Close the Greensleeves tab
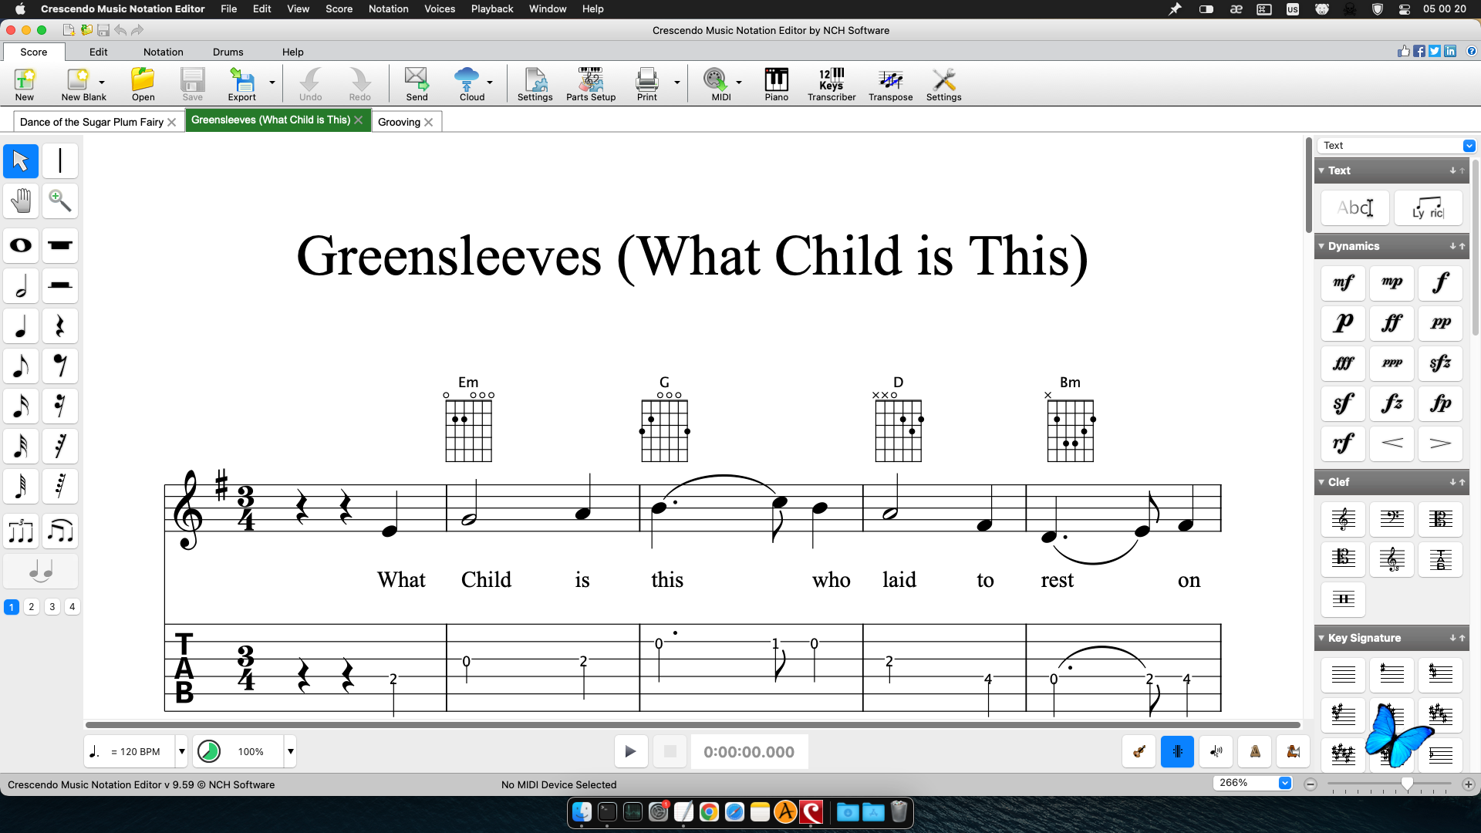The height and width of the screenshot is (833, 1481). pos(359,120)
